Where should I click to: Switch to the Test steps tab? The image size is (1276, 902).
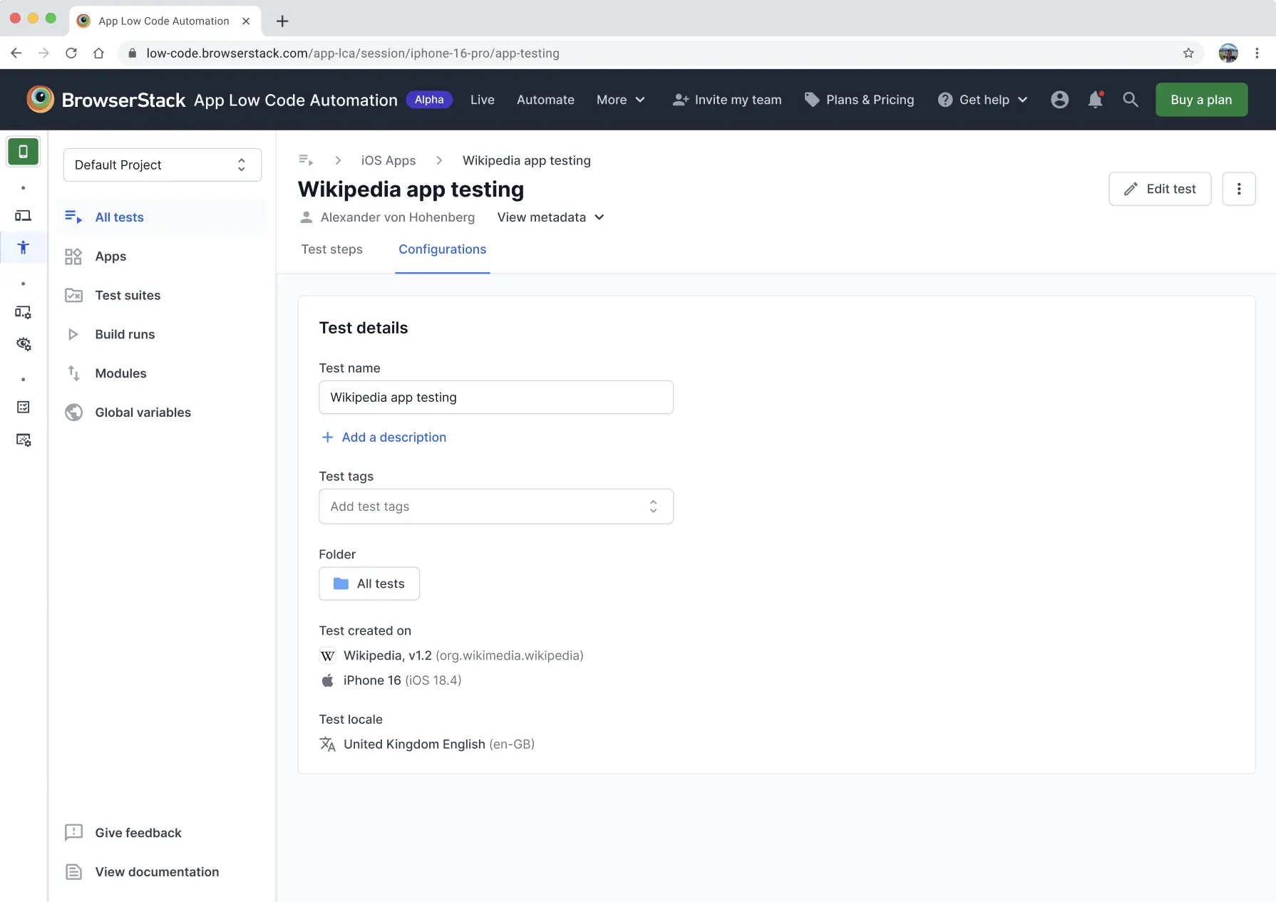[x=331, y=249]
